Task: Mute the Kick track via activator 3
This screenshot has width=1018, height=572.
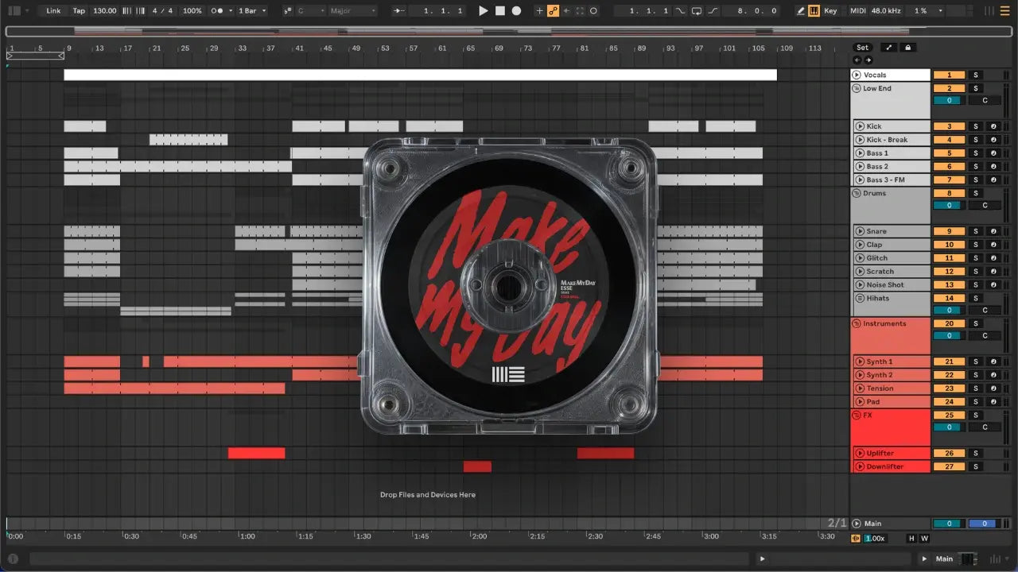Action: coord(948,126)
